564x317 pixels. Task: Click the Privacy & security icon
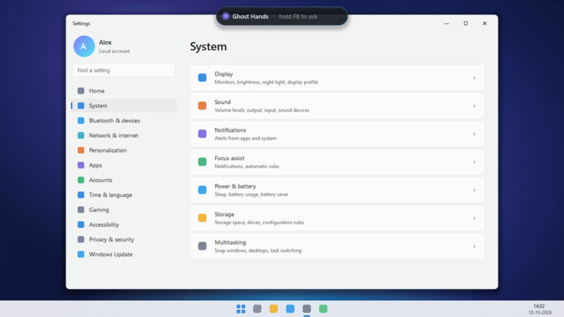pos(81,239)
